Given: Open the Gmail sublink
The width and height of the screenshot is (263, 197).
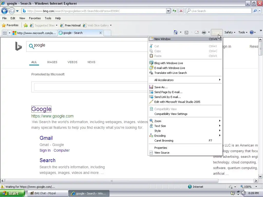Looking at the screenshot, I should 46,138.
